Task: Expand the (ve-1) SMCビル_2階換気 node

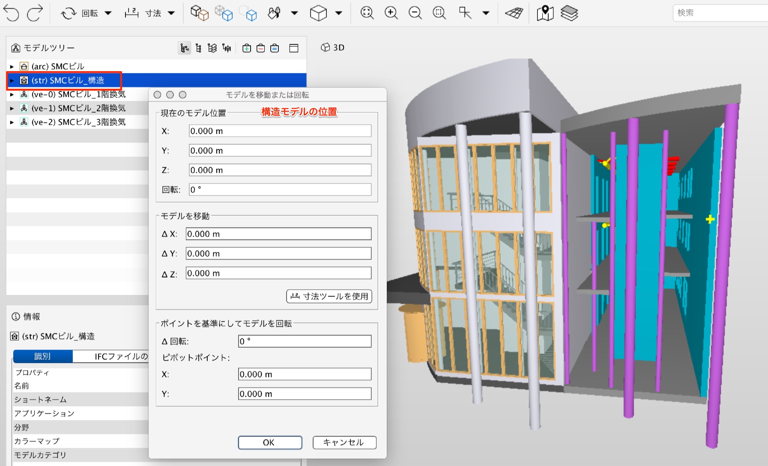Action: point(12,108)
